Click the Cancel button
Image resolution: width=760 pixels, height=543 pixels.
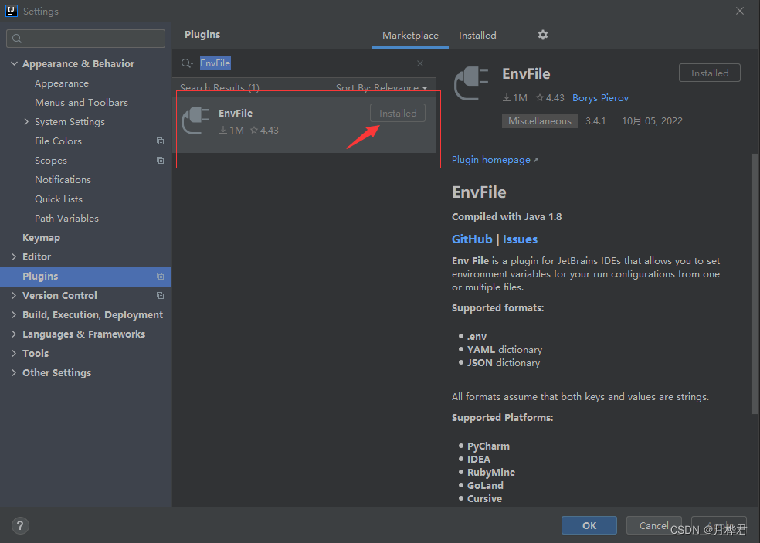[653, 525]
